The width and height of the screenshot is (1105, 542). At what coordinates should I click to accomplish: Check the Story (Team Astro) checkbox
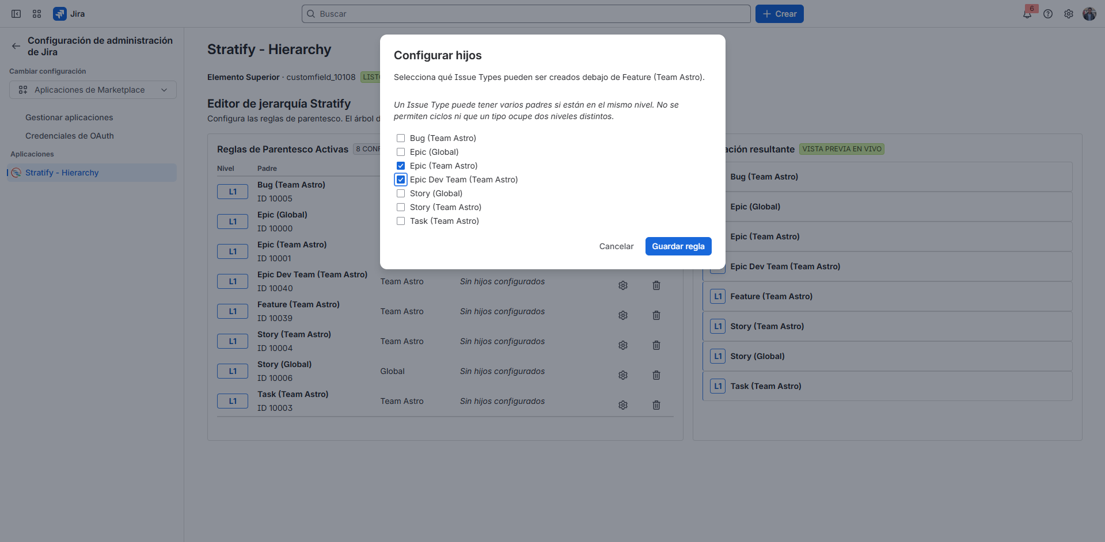[x=401, y=207]
